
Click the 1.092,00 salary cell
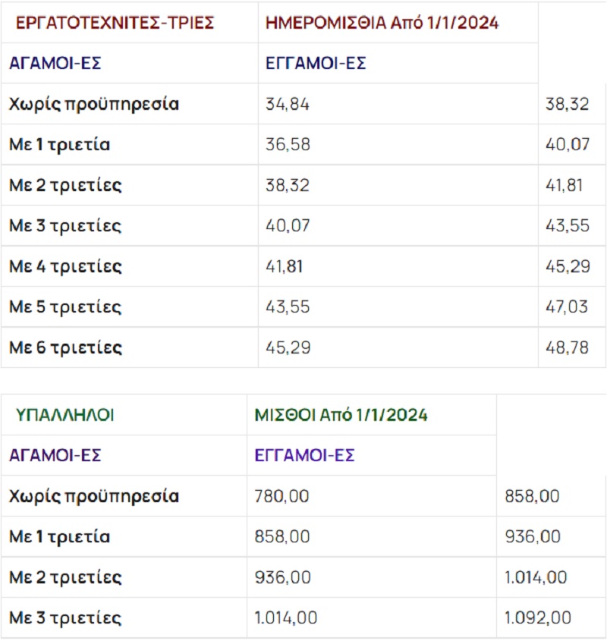point(537,618)
